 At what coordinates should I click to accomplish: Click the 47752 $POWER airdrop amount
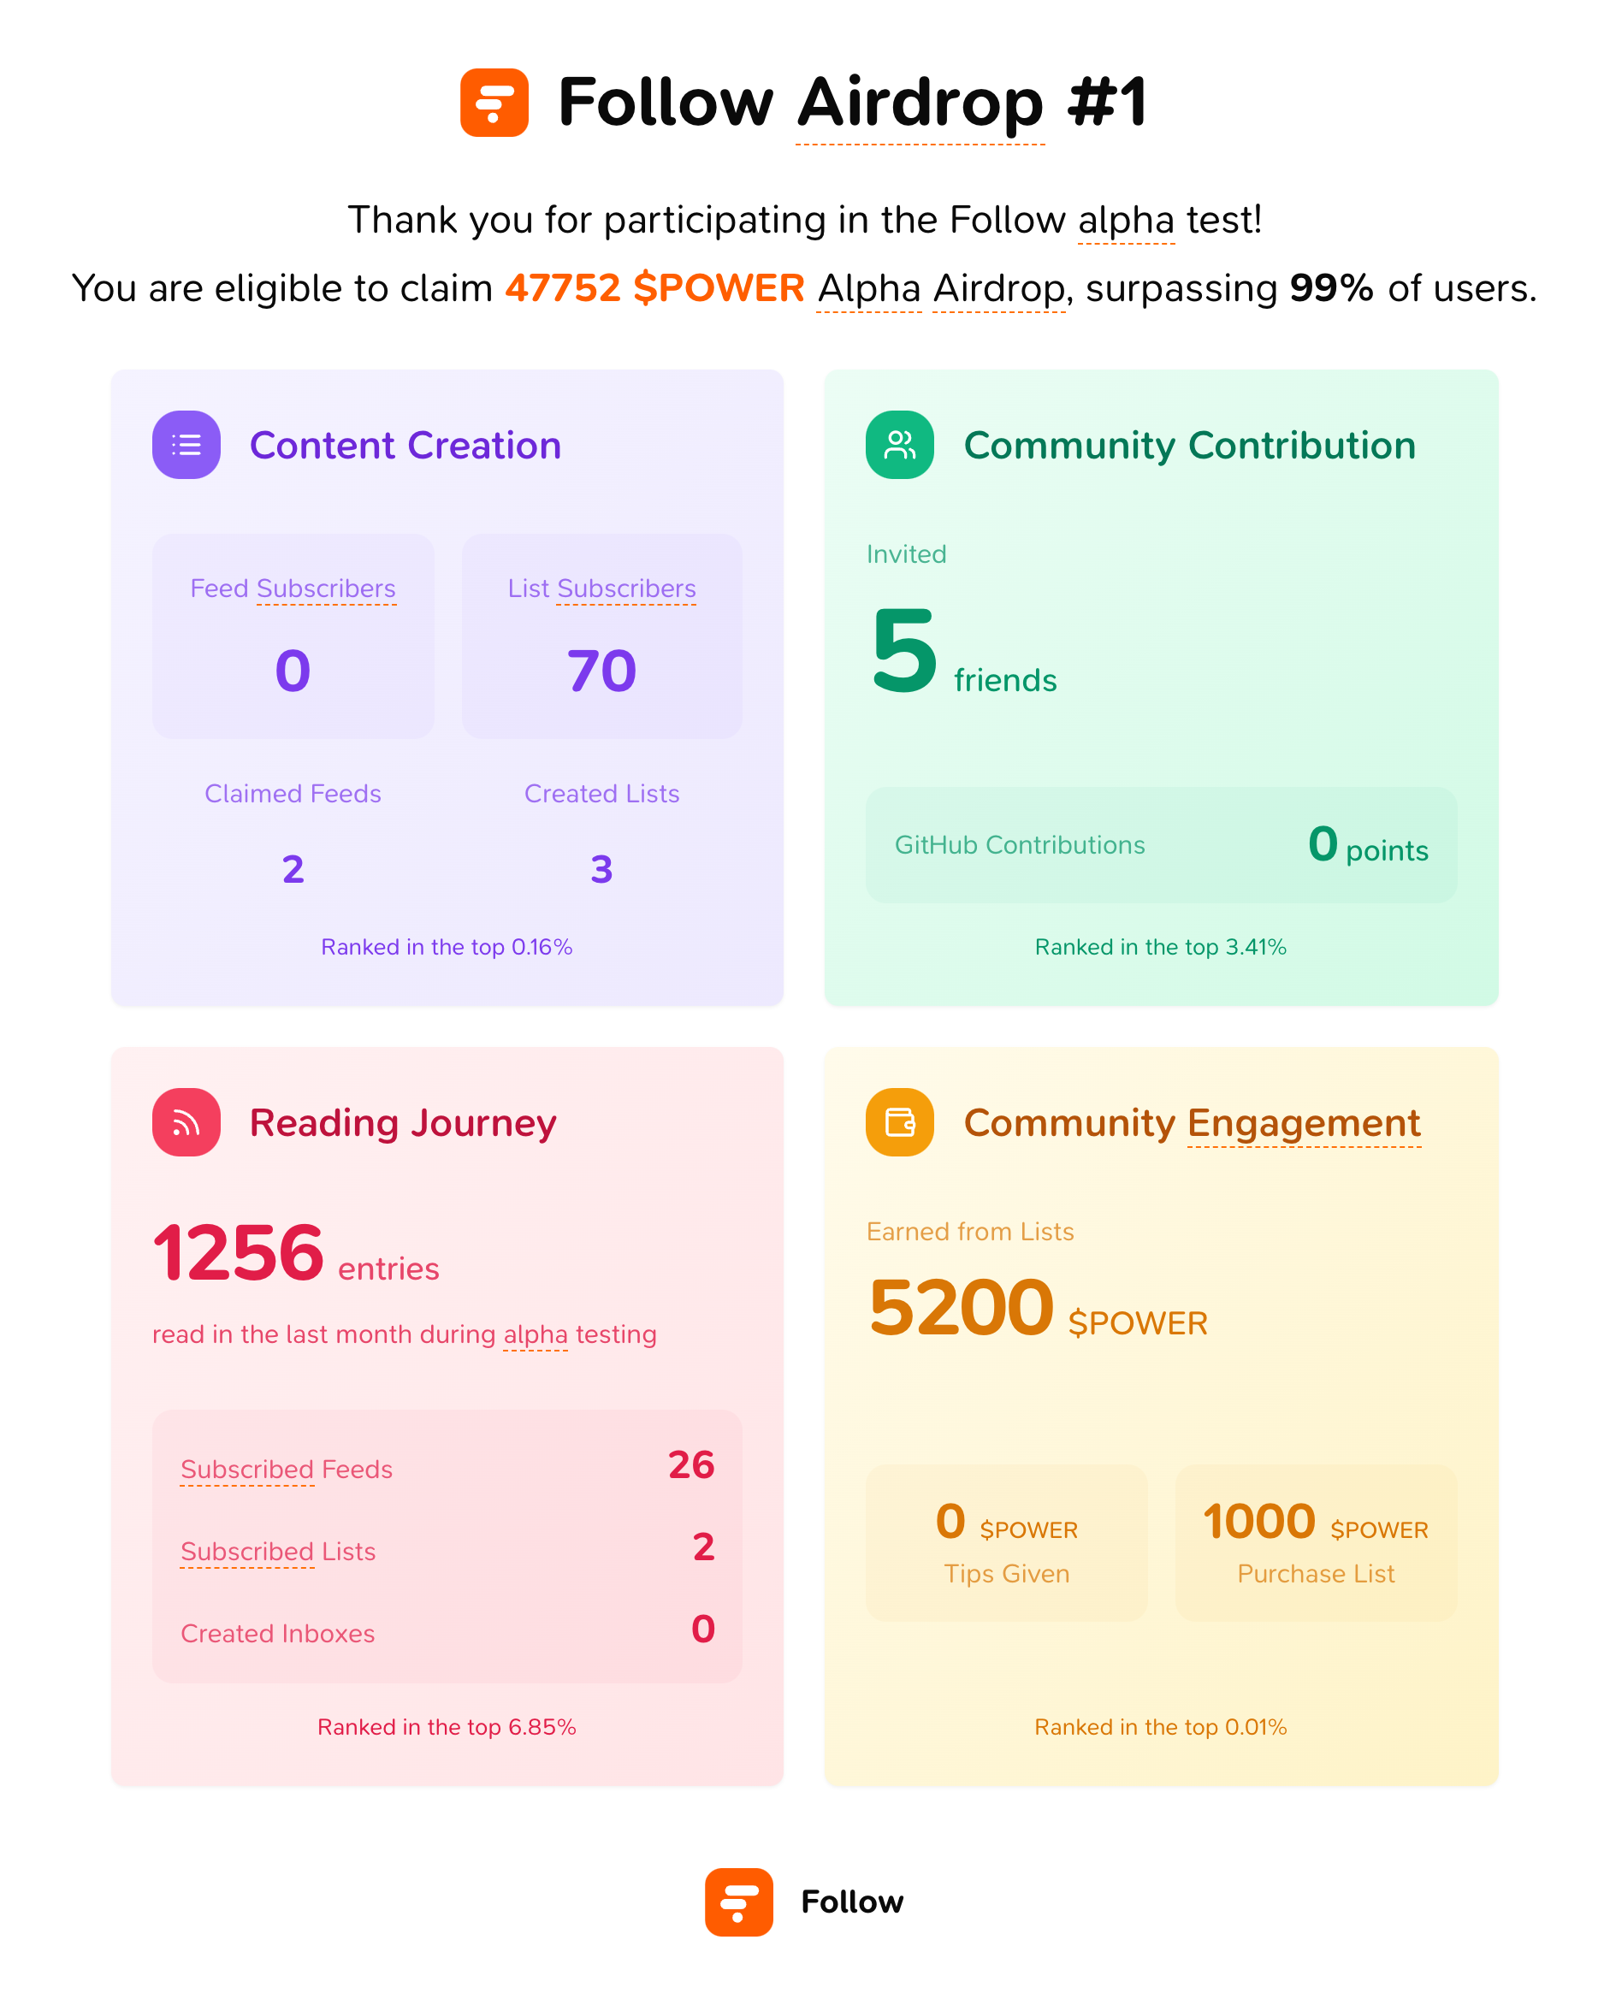(x=654, y=288)
